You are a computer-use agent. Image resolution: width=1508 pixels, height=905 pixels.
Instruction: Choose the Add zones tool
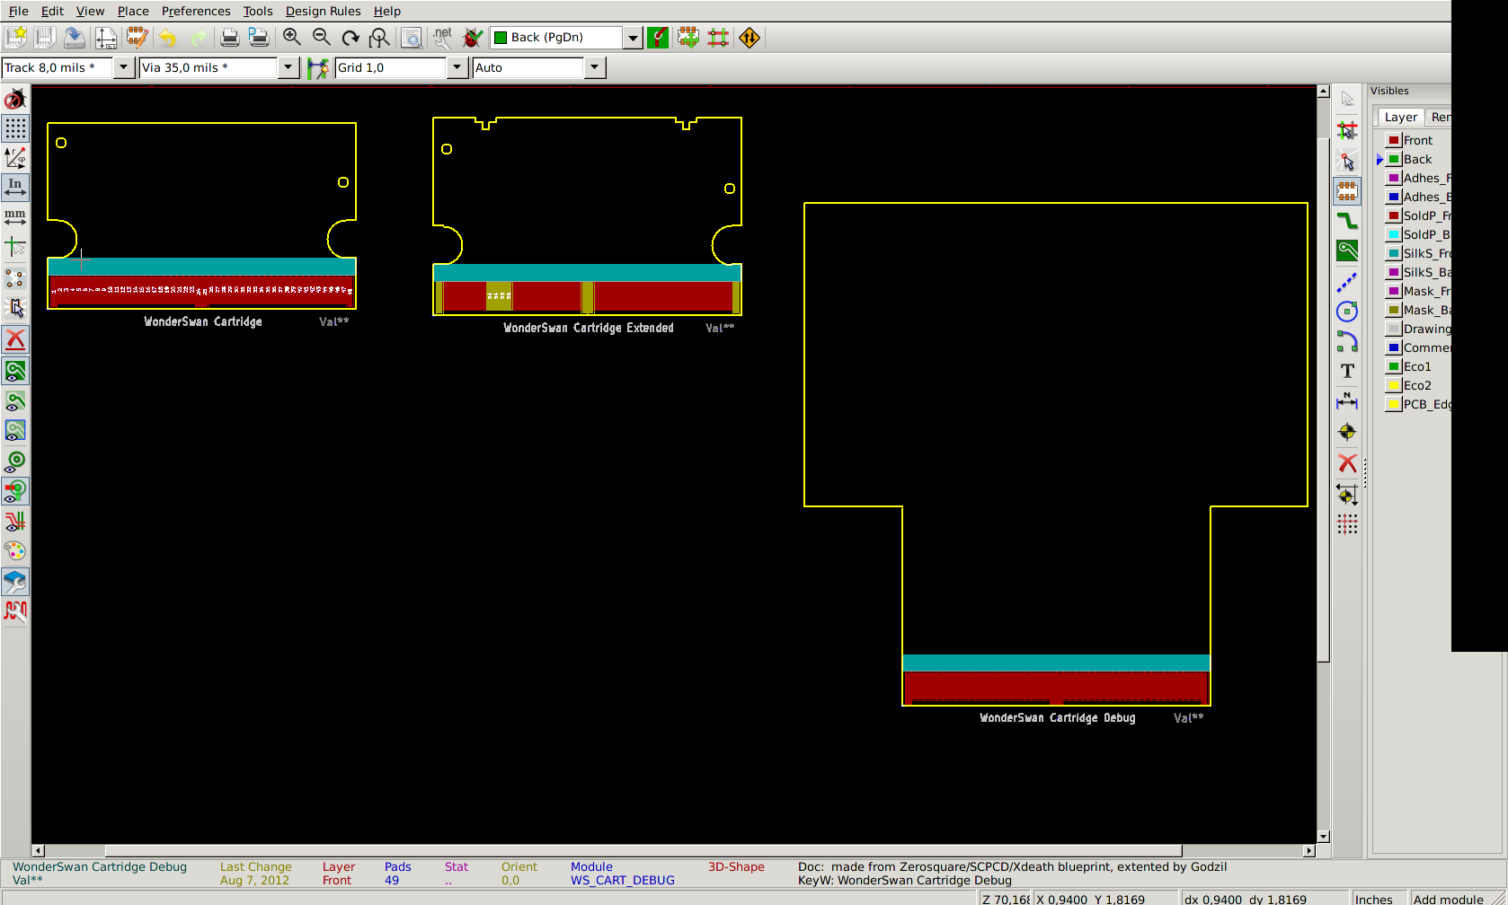1346,251
